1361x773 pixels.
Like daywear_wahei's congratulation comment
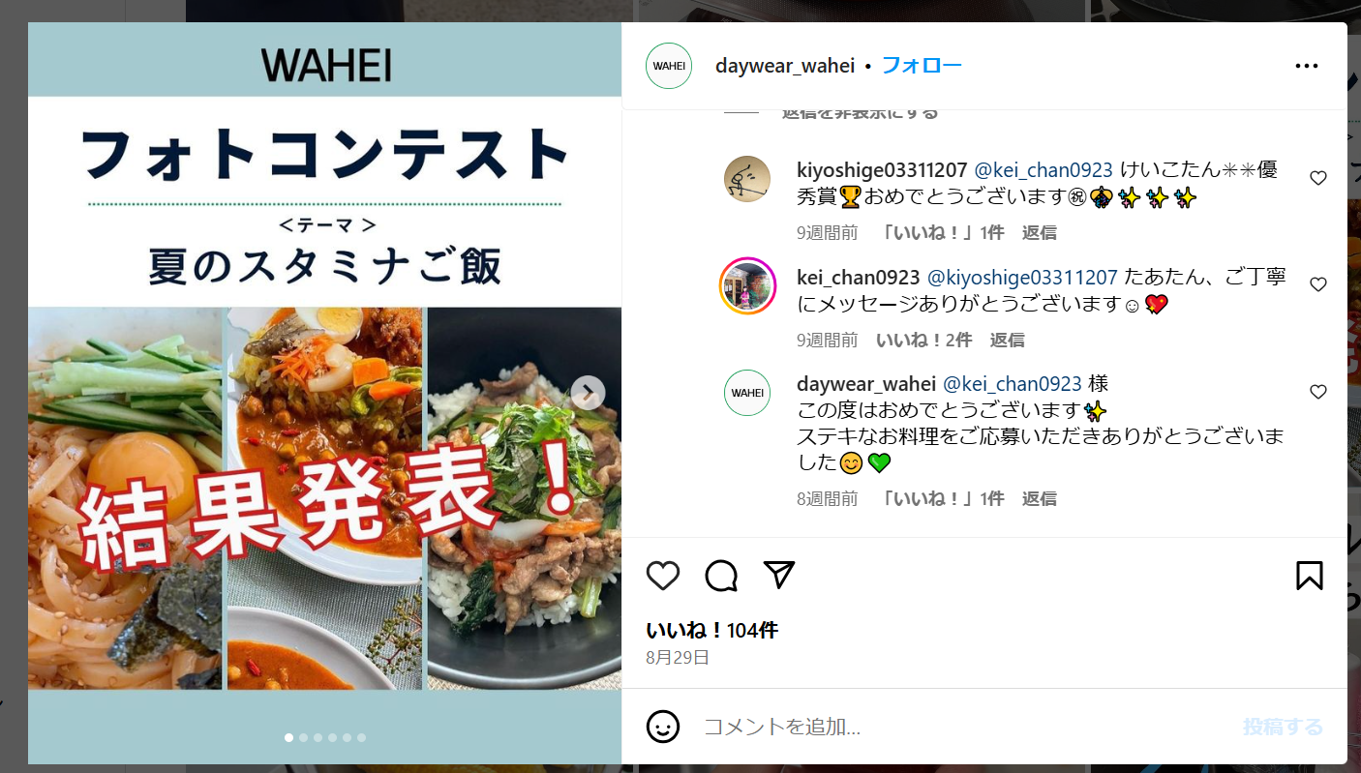1317,392
